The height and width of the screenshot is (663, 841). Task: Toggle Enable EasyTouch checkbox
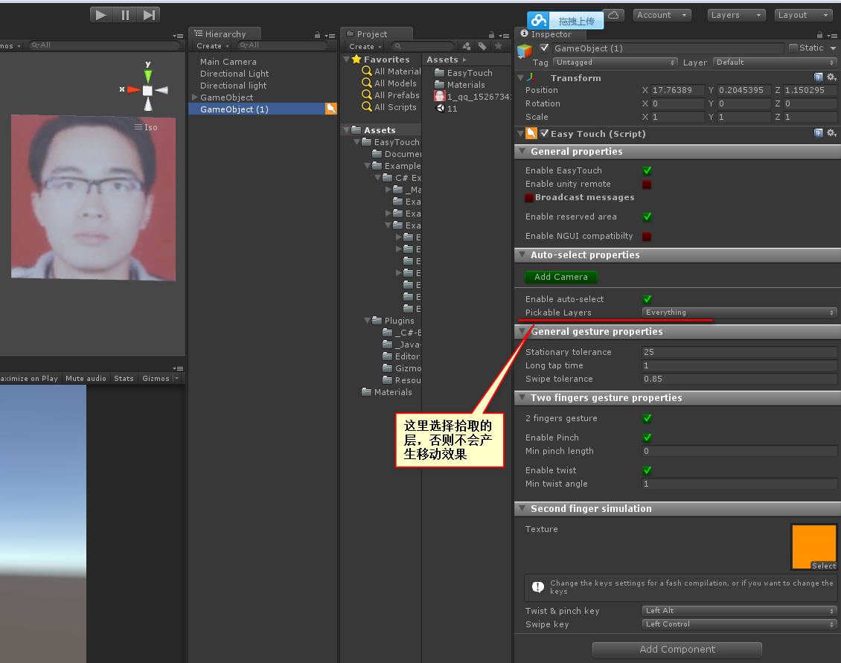coord(647,170)
